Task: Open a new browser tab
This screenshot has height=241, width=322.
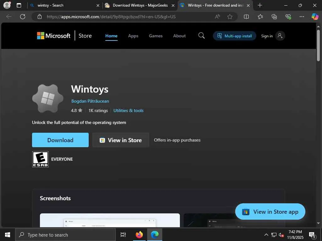Action: point(260,5)
